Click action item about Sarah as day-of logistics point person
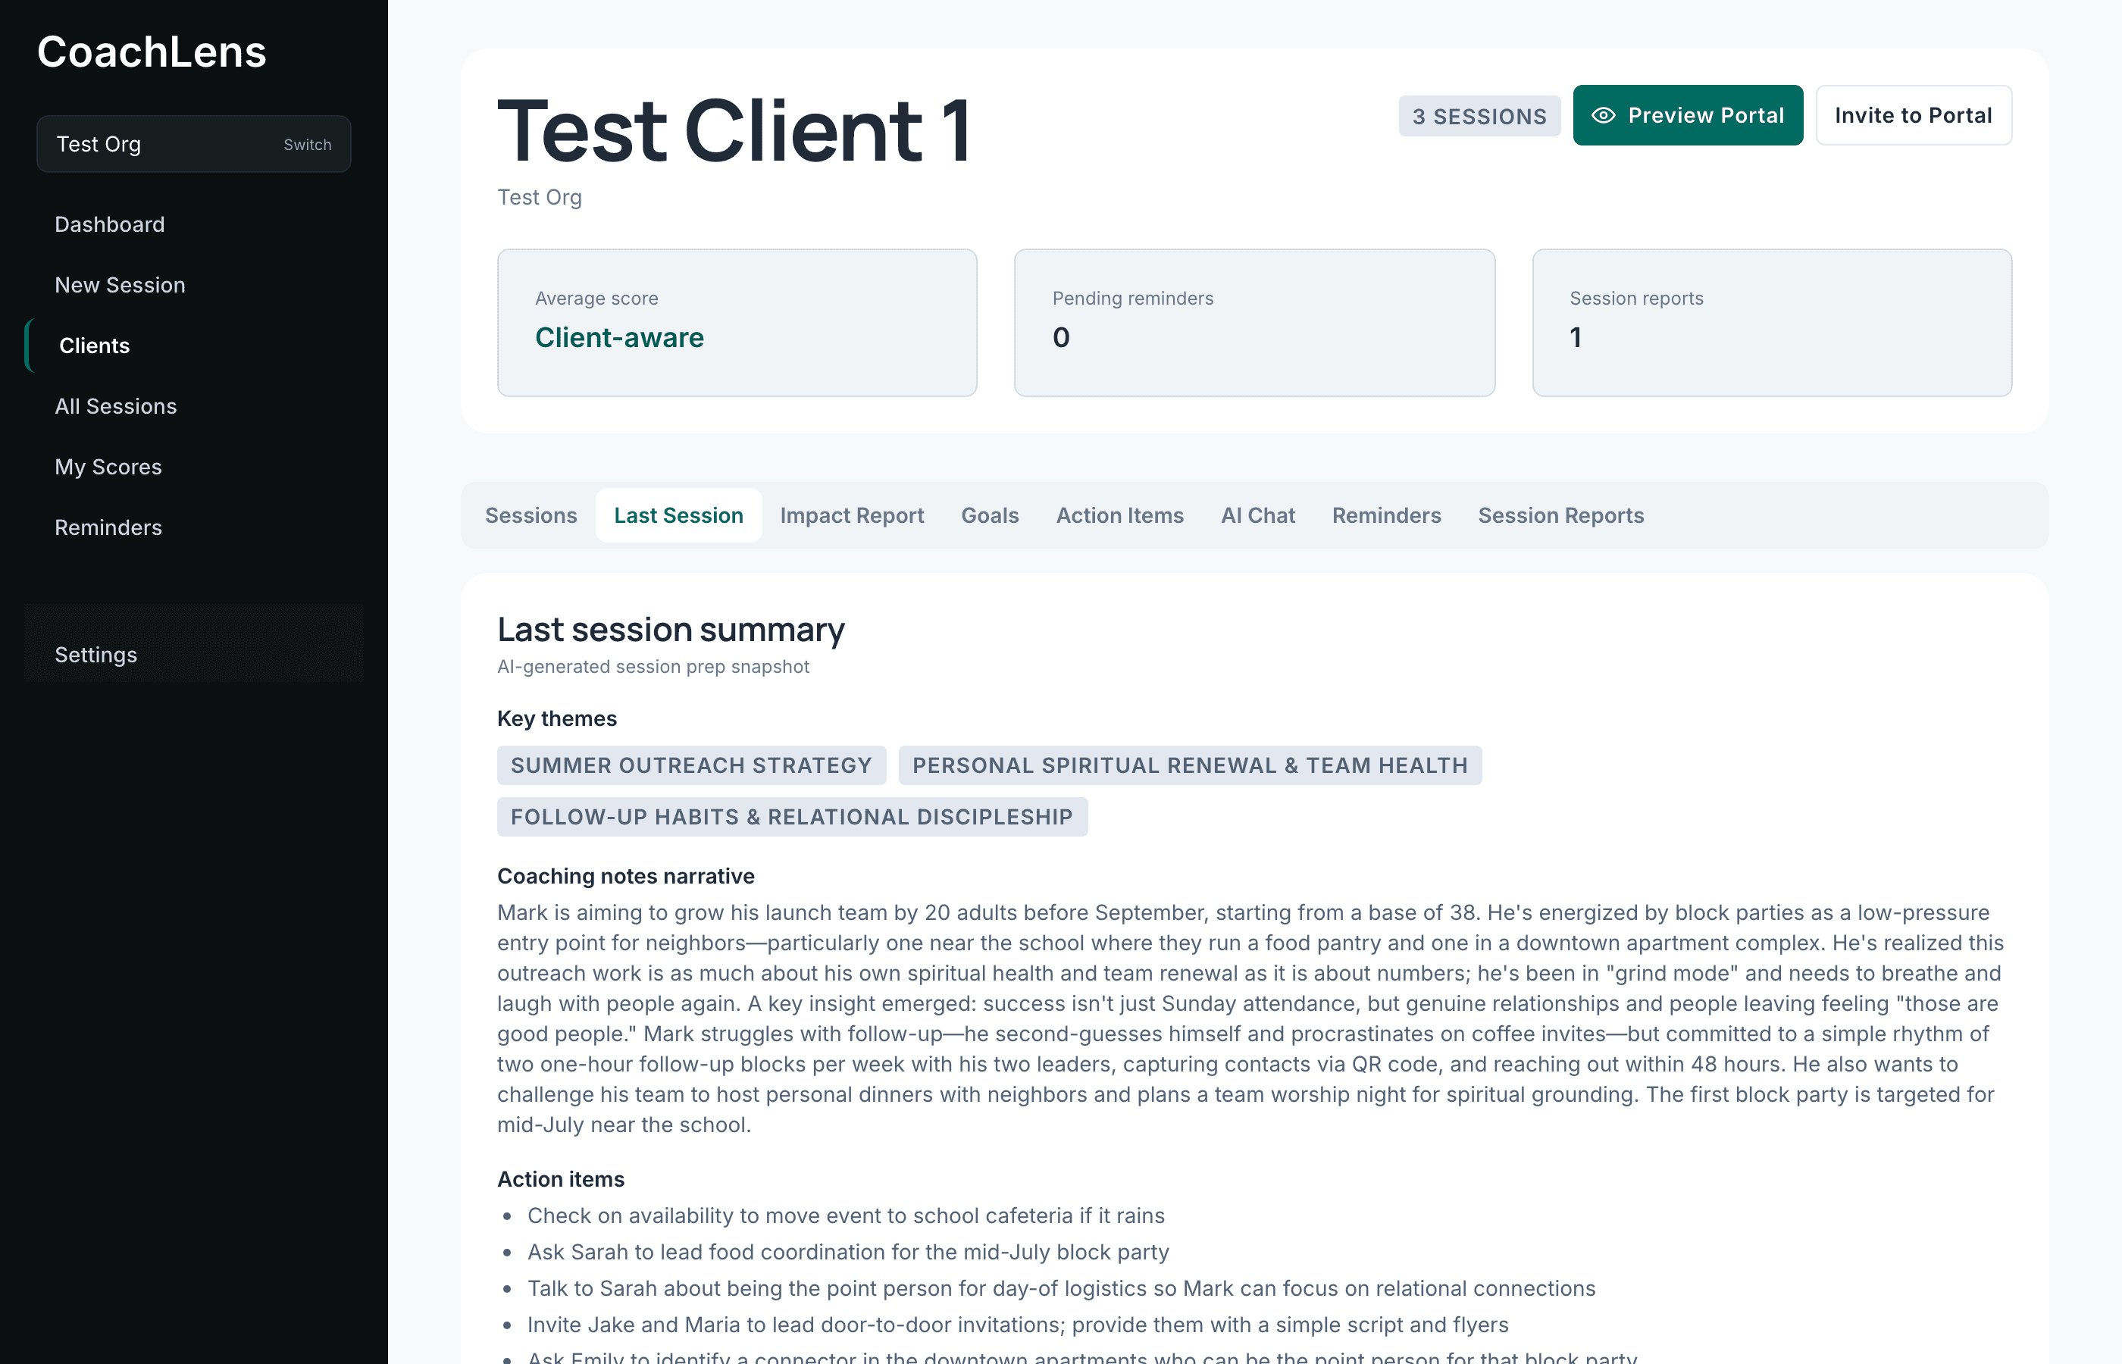Image resolution: width=2122 pixels, height=1364 pixels. click(x=1061, y=1287)
